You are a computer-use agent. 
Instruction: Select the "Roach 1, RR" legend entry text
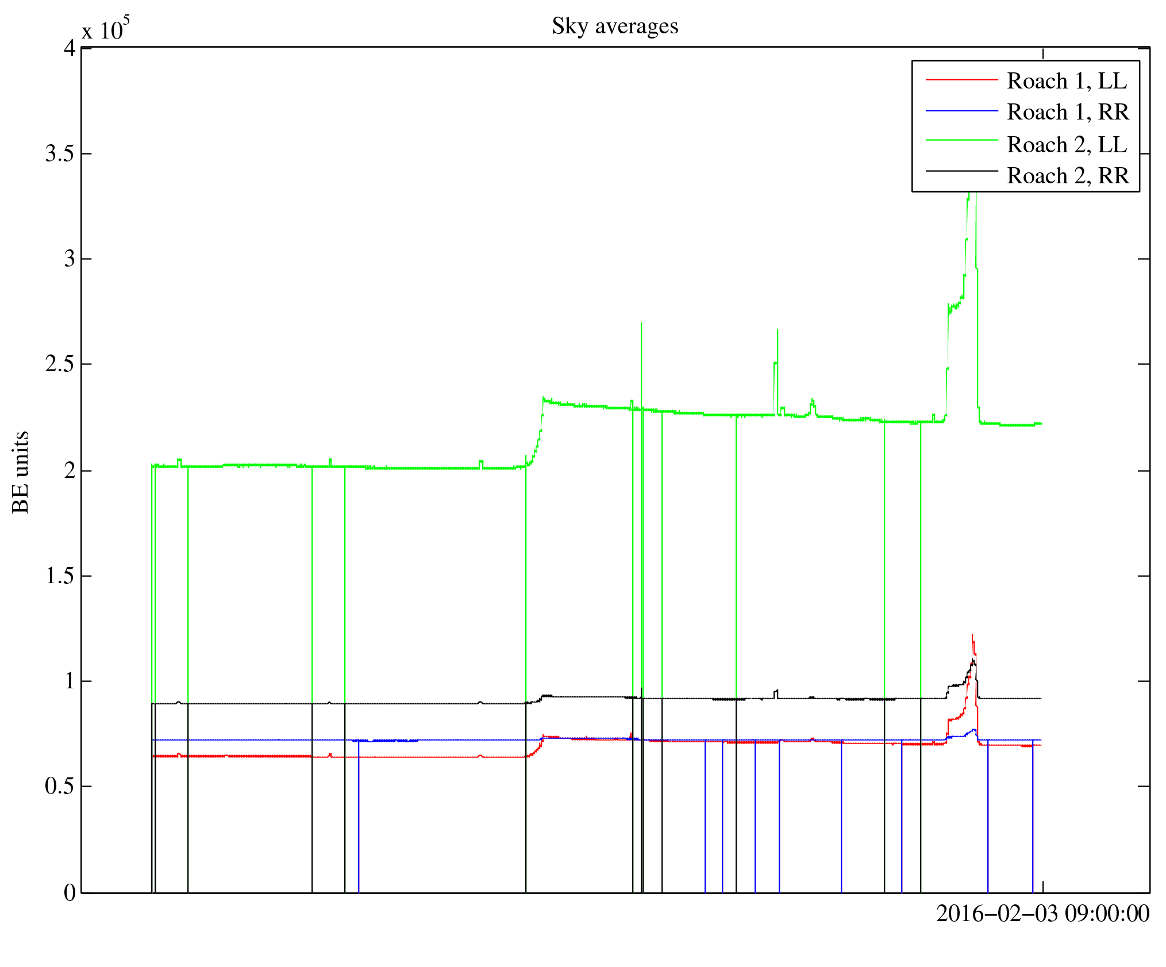1068,112
